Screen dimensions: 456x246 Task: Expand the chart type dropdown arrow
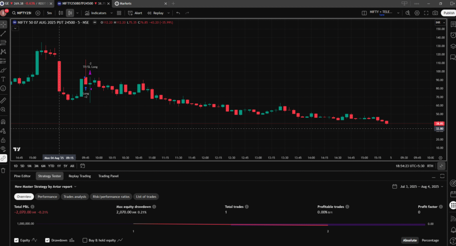(x=77, y=13)
